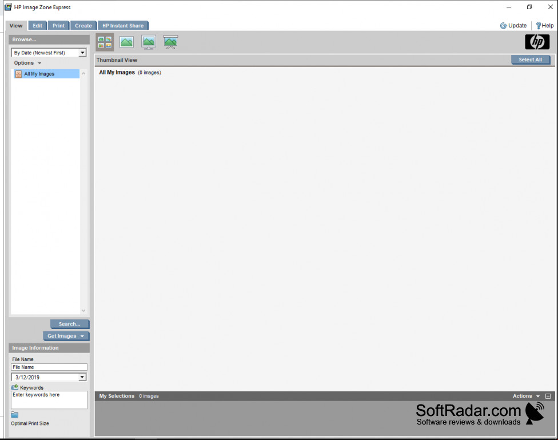Click the Search... button

[x=70, y=324]
